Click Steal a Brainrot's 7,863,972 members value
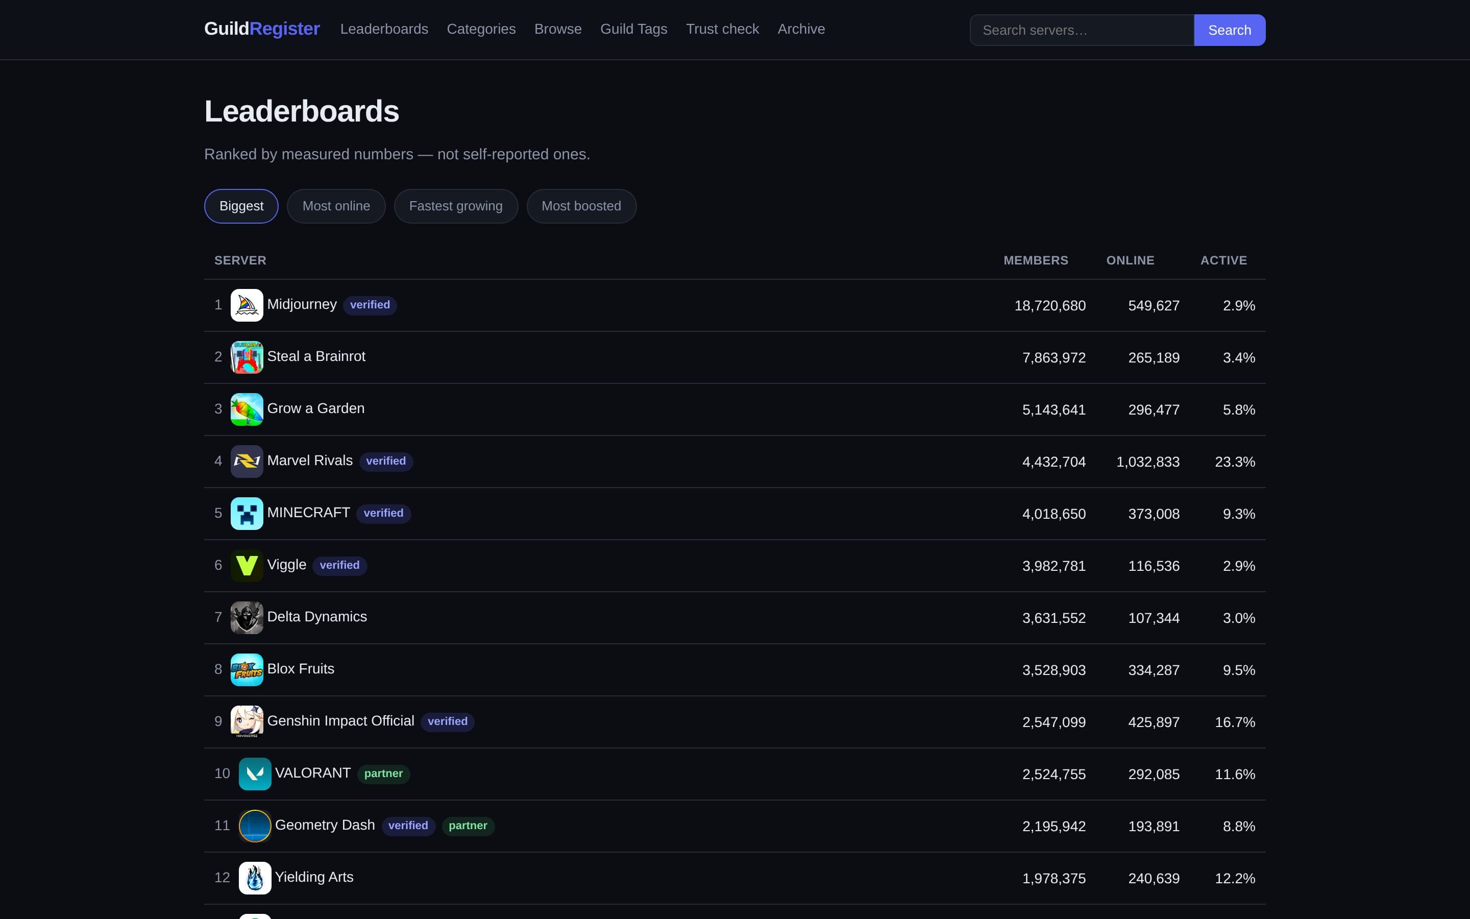 pyautogui.click(x=1054, y=358)
